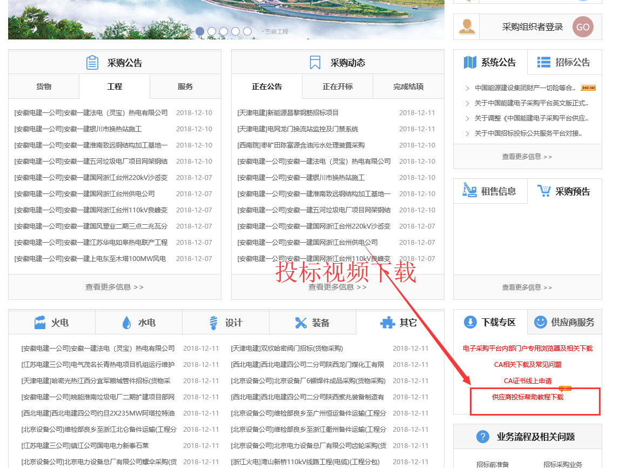633x468 pixels.
Task: Click the bookmark icon beside 采购动态
Action: tap(315, 63)
